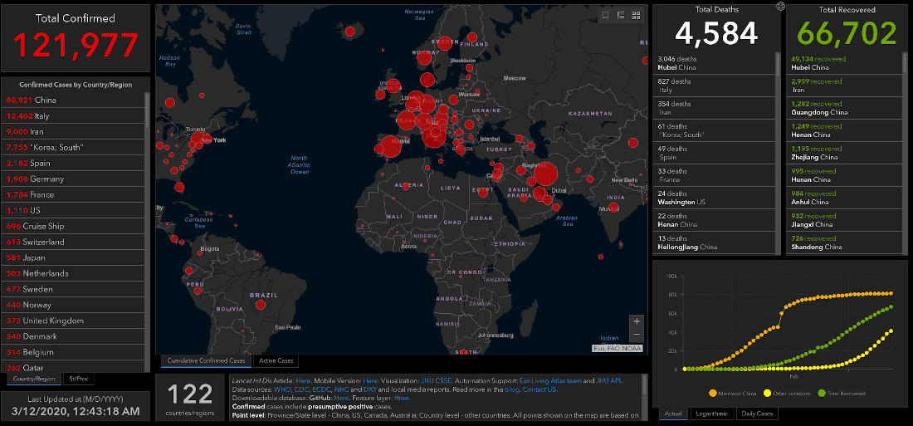The image size is (913, 426).
Task: Switch list to St/Prov tab
Action: (79, 379)
